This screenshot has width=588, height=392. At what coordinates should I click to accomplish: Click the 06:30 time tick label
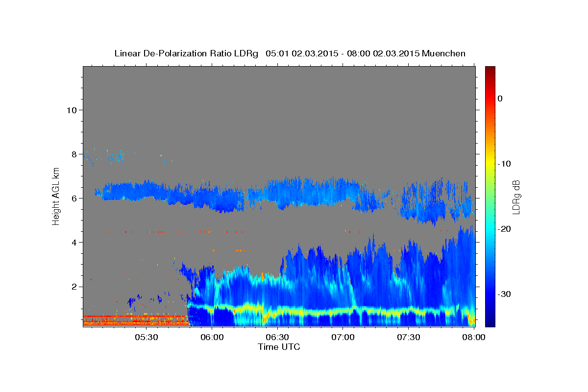(x=278, y=337)
